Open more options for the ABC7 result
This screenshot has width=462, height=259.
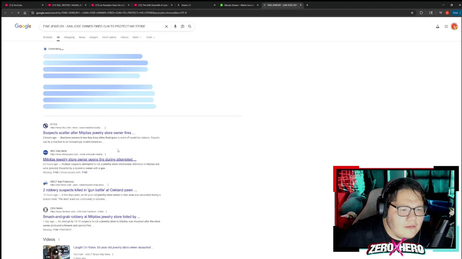click(108, 185)
